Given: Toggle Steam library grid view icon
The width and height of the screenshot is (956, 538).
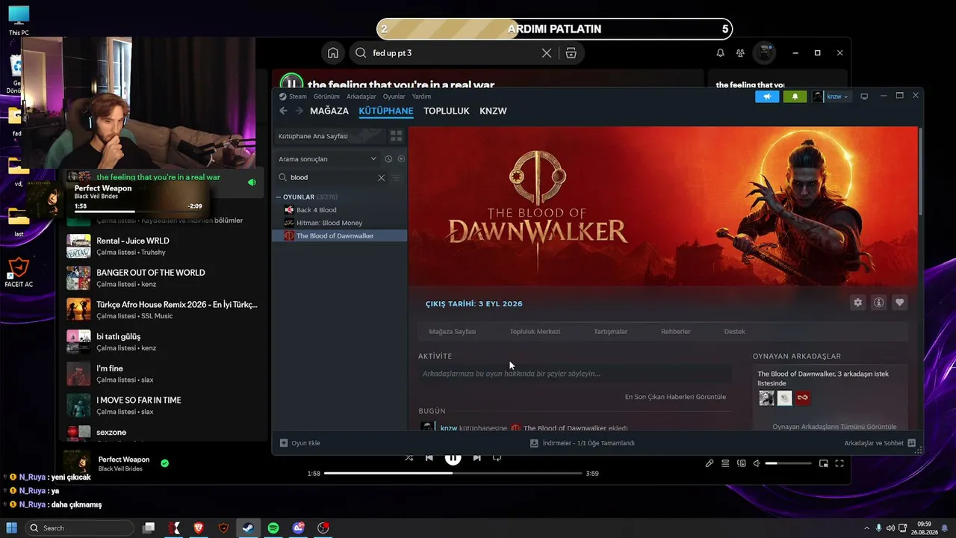Looking at the screenshot, I should (x=396, y=136).
